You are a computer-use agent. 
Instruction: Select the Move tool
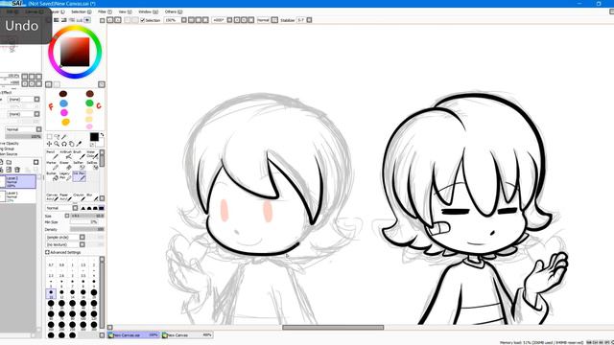[49, 144]
